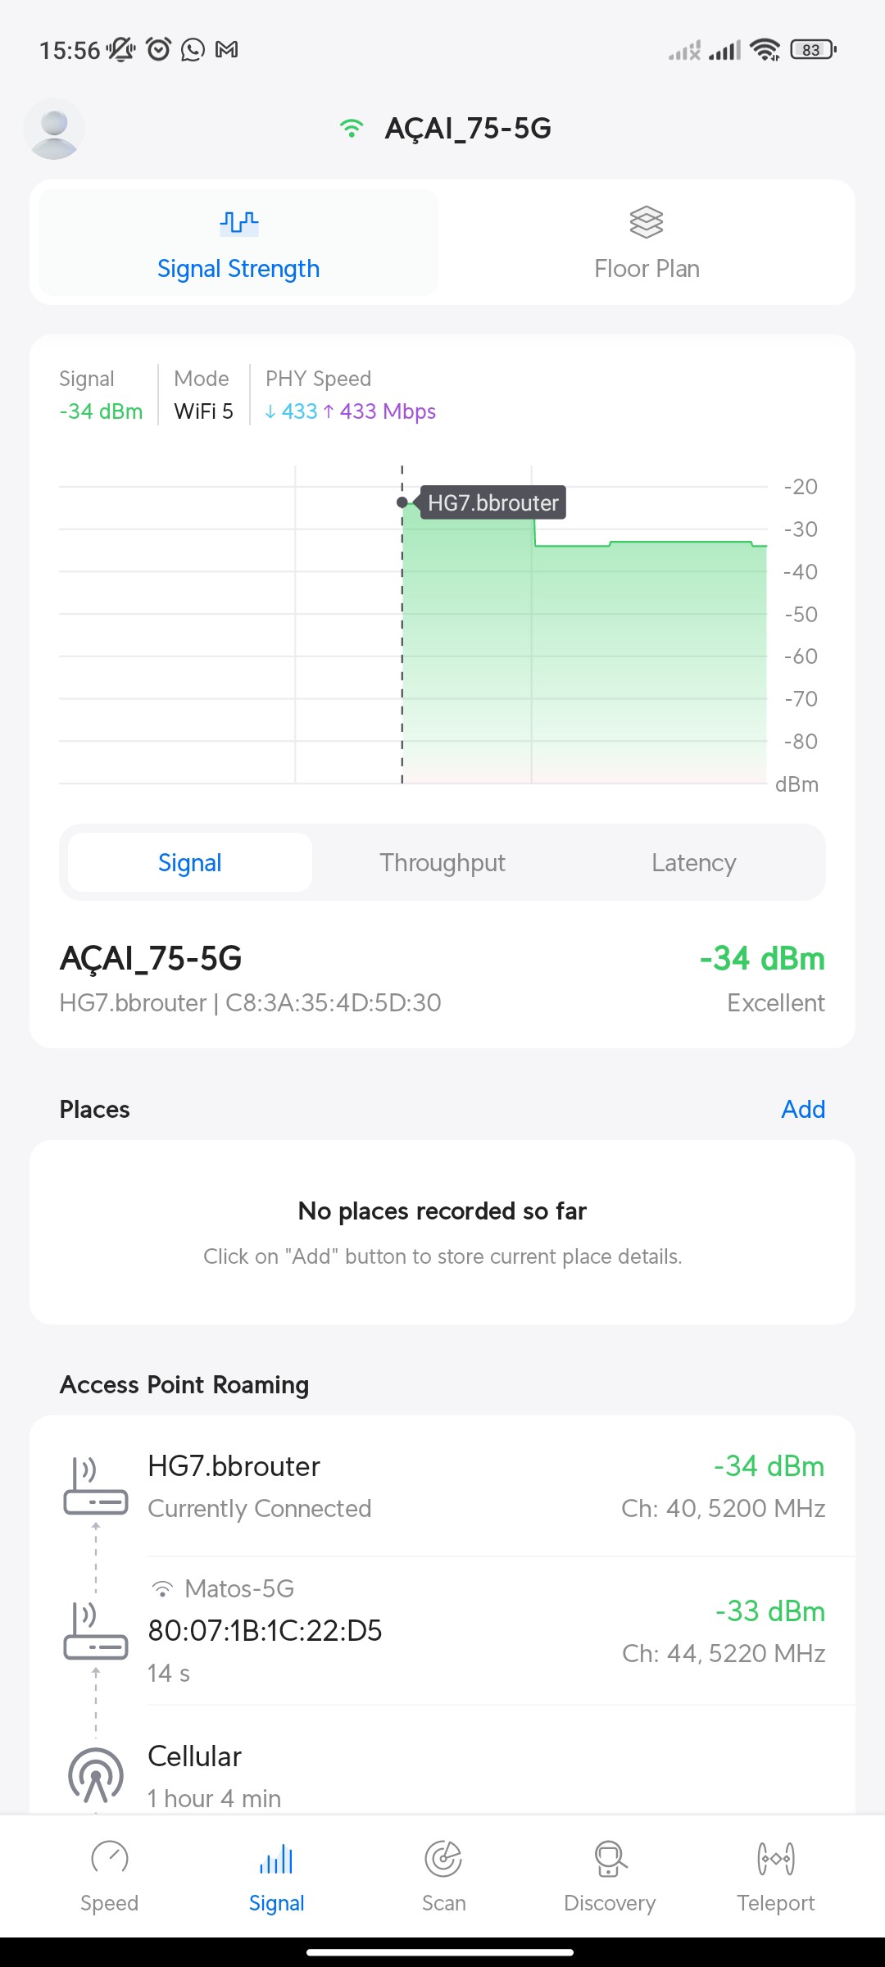
Task: Tap the Cellular antenna icon
Action: (x=96, y=1775)
